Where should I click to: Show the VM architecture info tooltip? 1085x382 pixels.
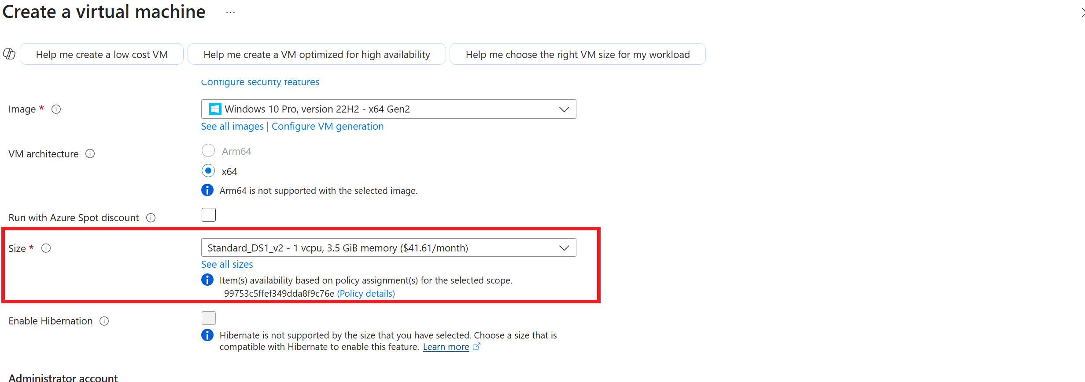90,153
